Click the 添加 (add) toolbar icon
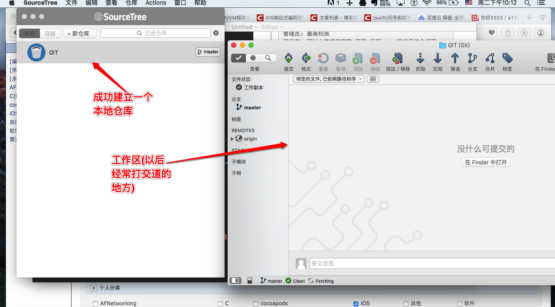This screenshot has width=555, height=307. tap(358, 59)
